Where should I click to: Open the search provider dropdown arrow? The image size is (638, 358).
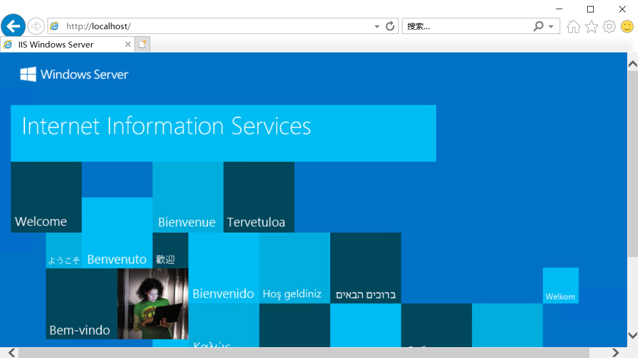pyautogui.click(x=551, y=26)
